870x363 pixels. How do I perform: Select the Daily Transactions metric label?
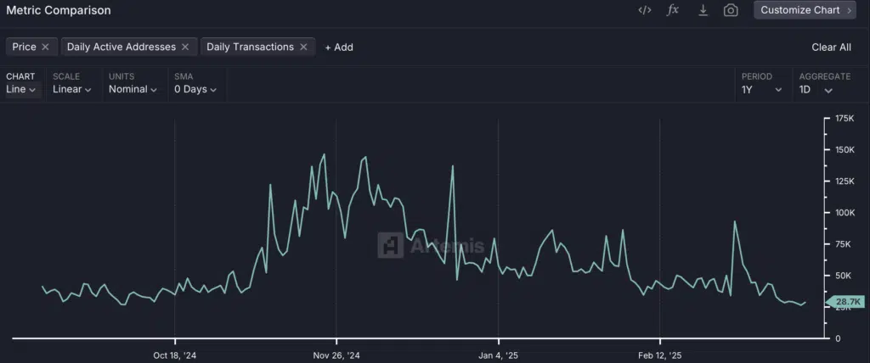tap(250, 47)
